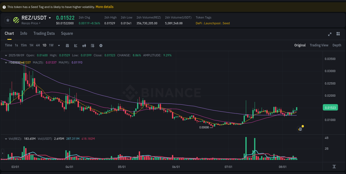Open the technical indicators settings icon
The height and width of the screenshot is (174, 346).
pyautogui.click(x=92, y=45)
